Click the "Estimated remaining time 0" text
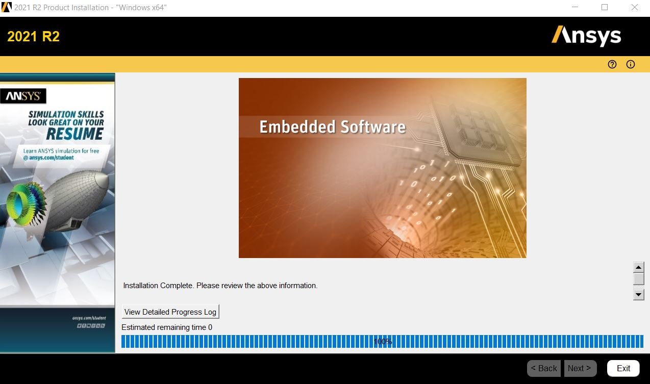 click(167, 327)
